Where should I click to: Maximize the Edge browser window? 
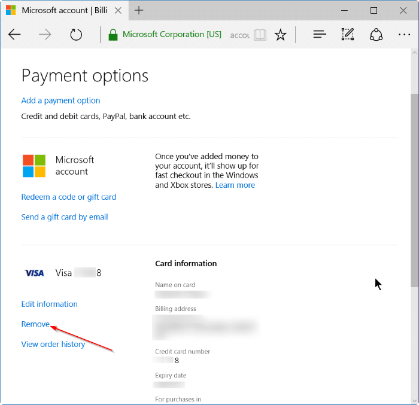(x=374, y=10)
